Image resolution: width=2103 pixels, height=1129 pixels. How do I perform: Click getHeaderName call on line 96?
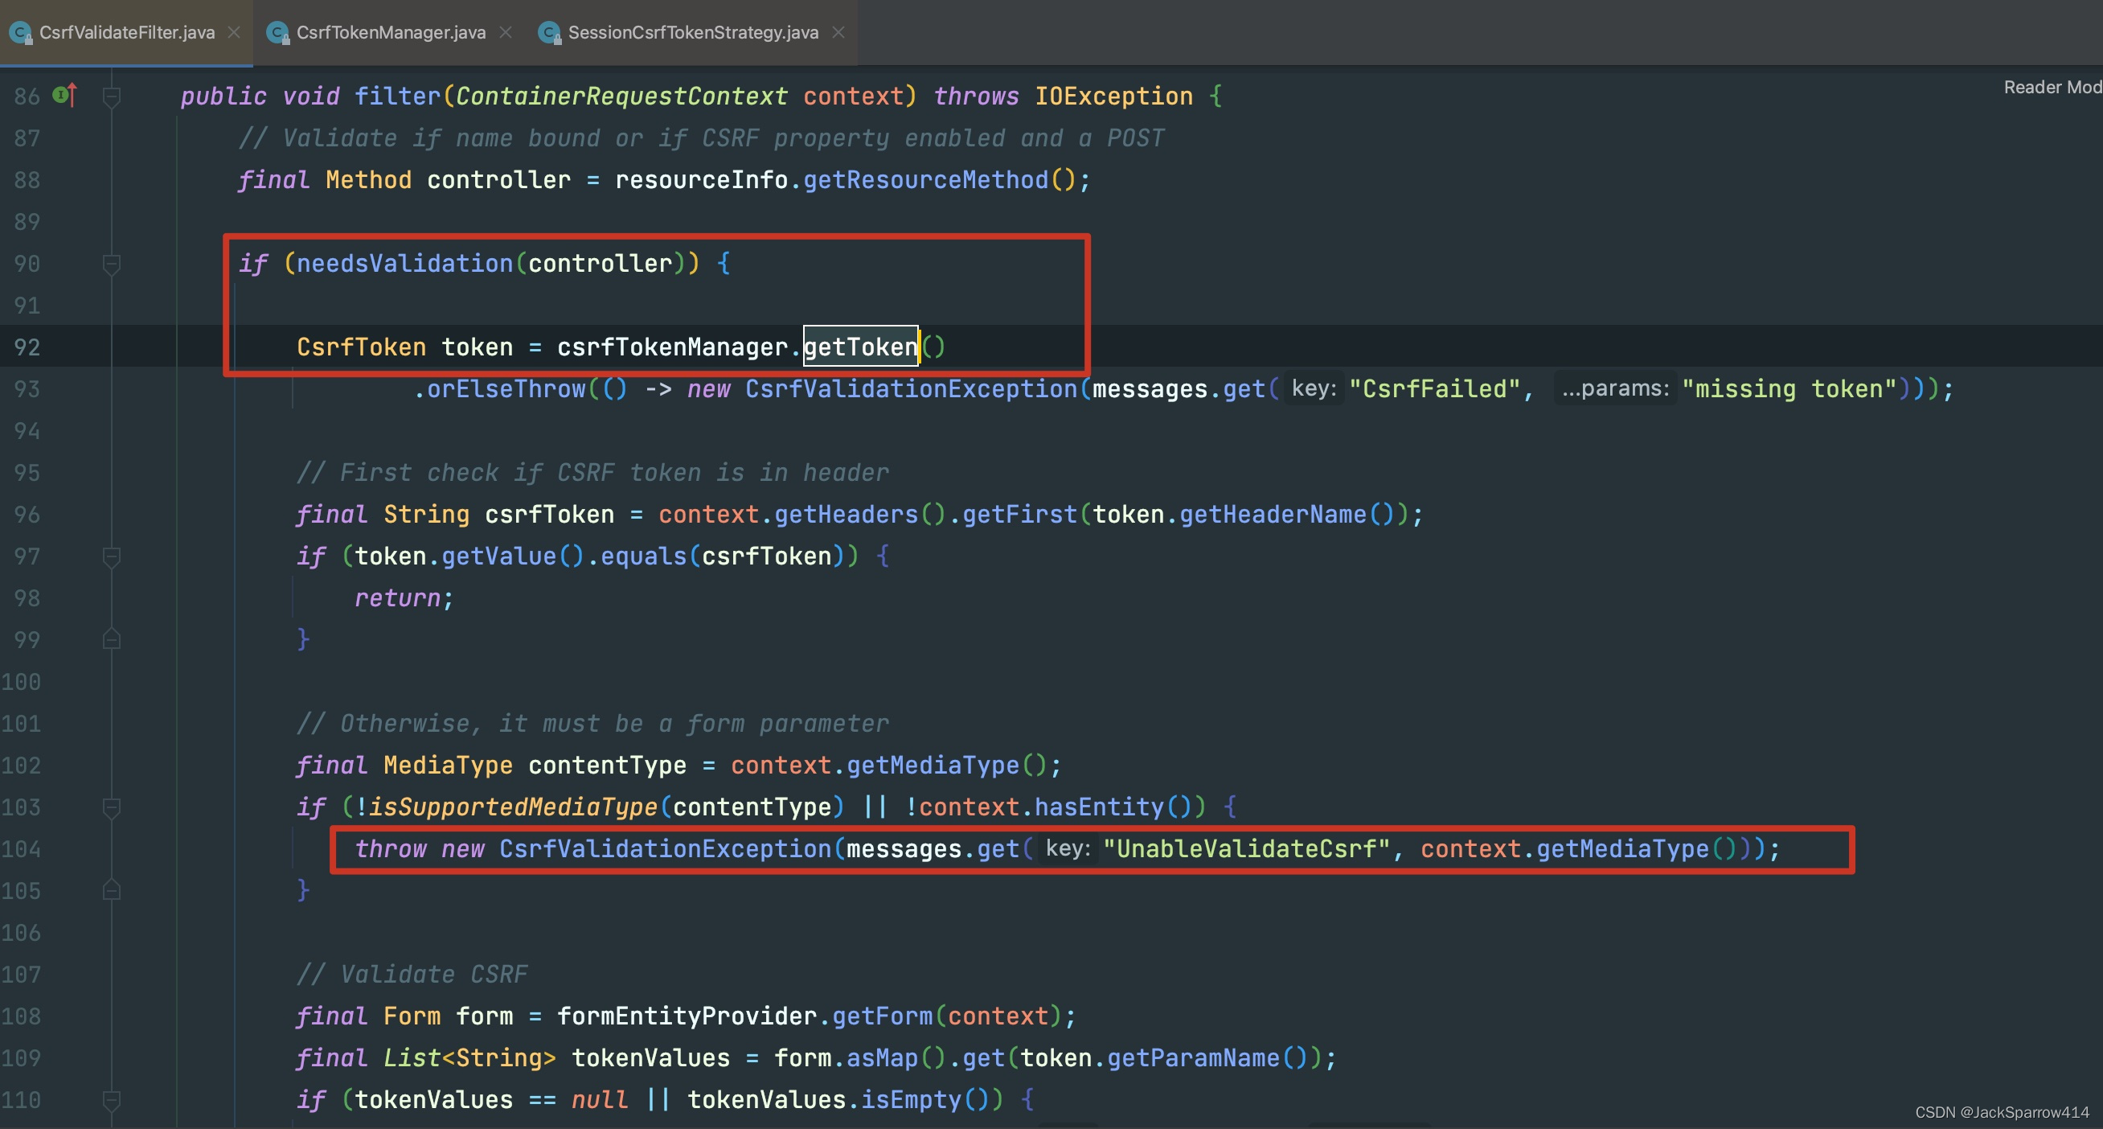(1273, 515)
